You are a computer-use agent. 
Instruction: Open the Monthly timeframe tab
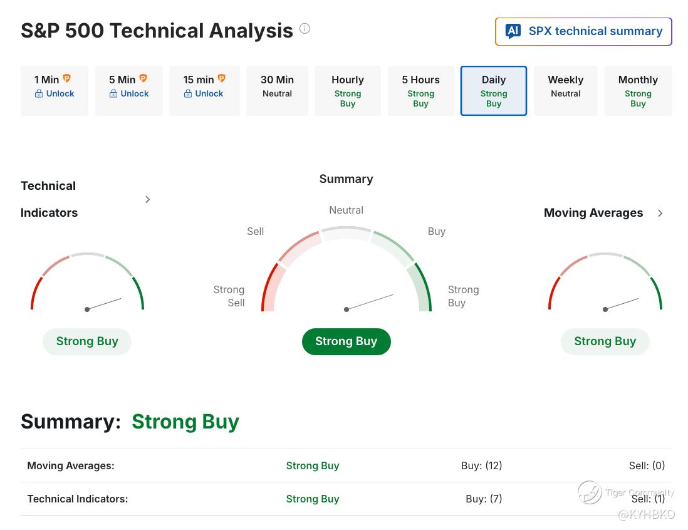638,91
